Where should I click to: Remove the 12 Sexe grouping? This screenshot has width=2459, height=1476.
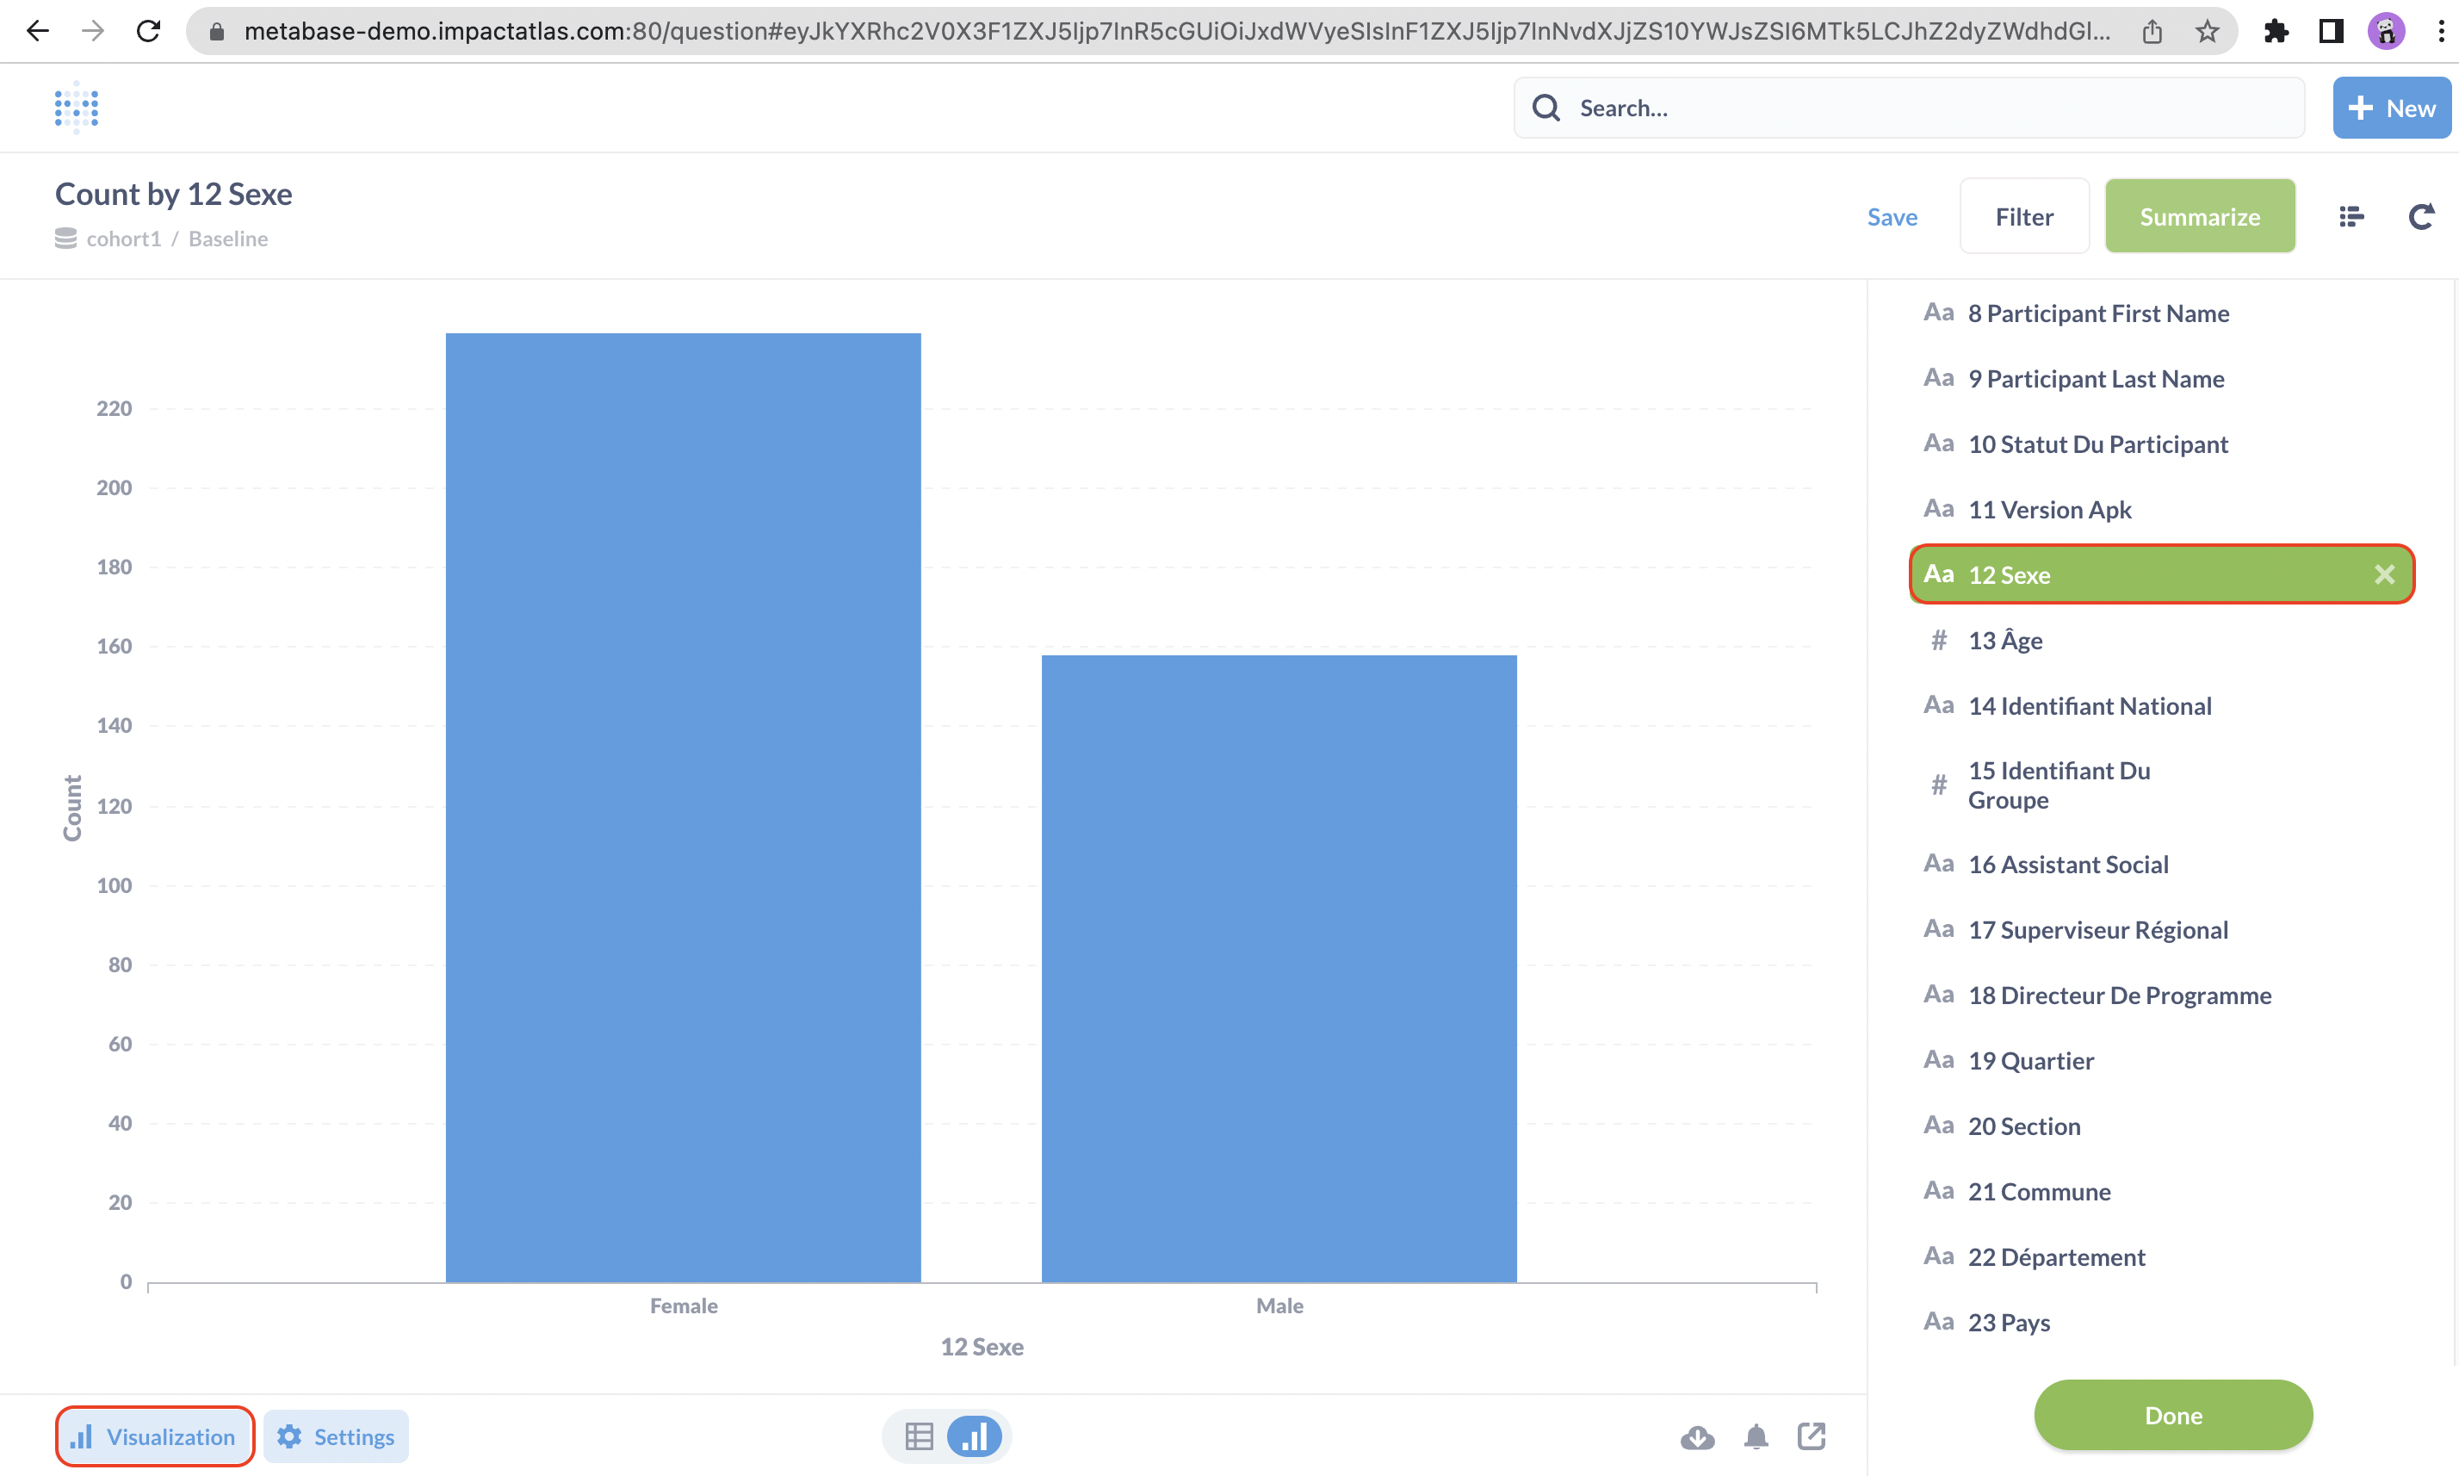click(x=2384, y=574)
